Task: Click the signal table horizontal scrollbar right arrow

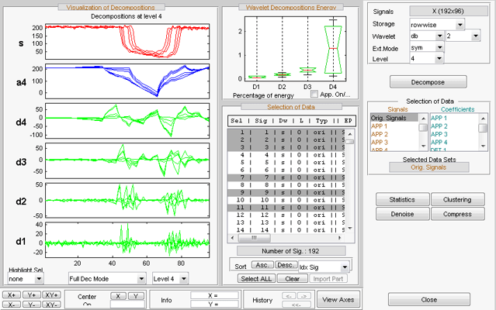Action: 340,238
